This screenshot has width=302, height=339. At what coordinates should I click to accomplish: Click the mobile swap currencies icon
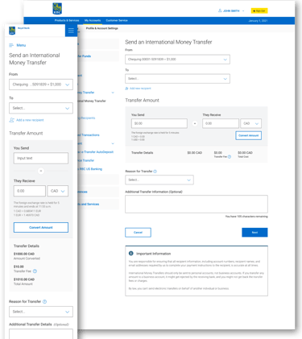pos(41,171)
